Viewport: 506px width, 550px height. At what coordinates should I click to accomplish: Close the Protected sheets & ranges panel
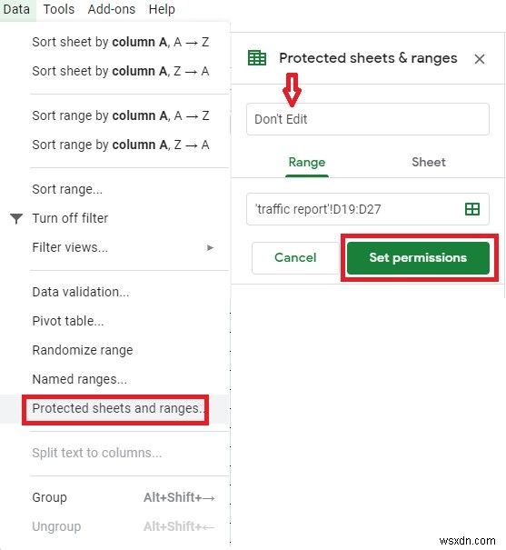pos(480,59)
